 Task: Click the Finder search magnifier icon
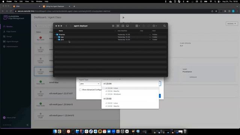pyautogui.click(x=164, y=26)
